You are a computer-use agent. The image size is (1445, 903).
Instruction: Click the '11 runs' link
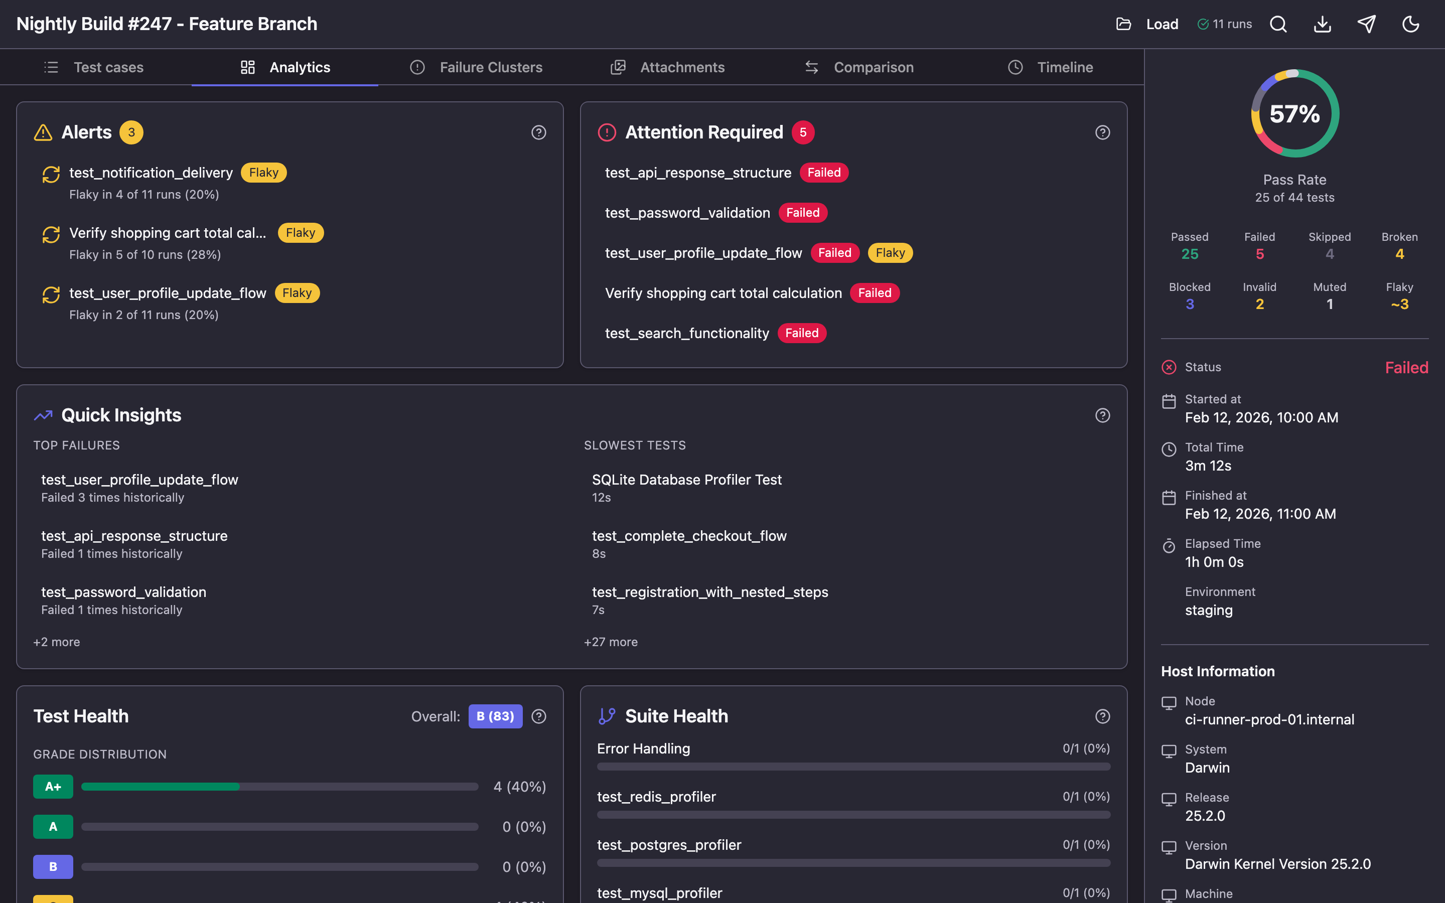point(1225,24)
